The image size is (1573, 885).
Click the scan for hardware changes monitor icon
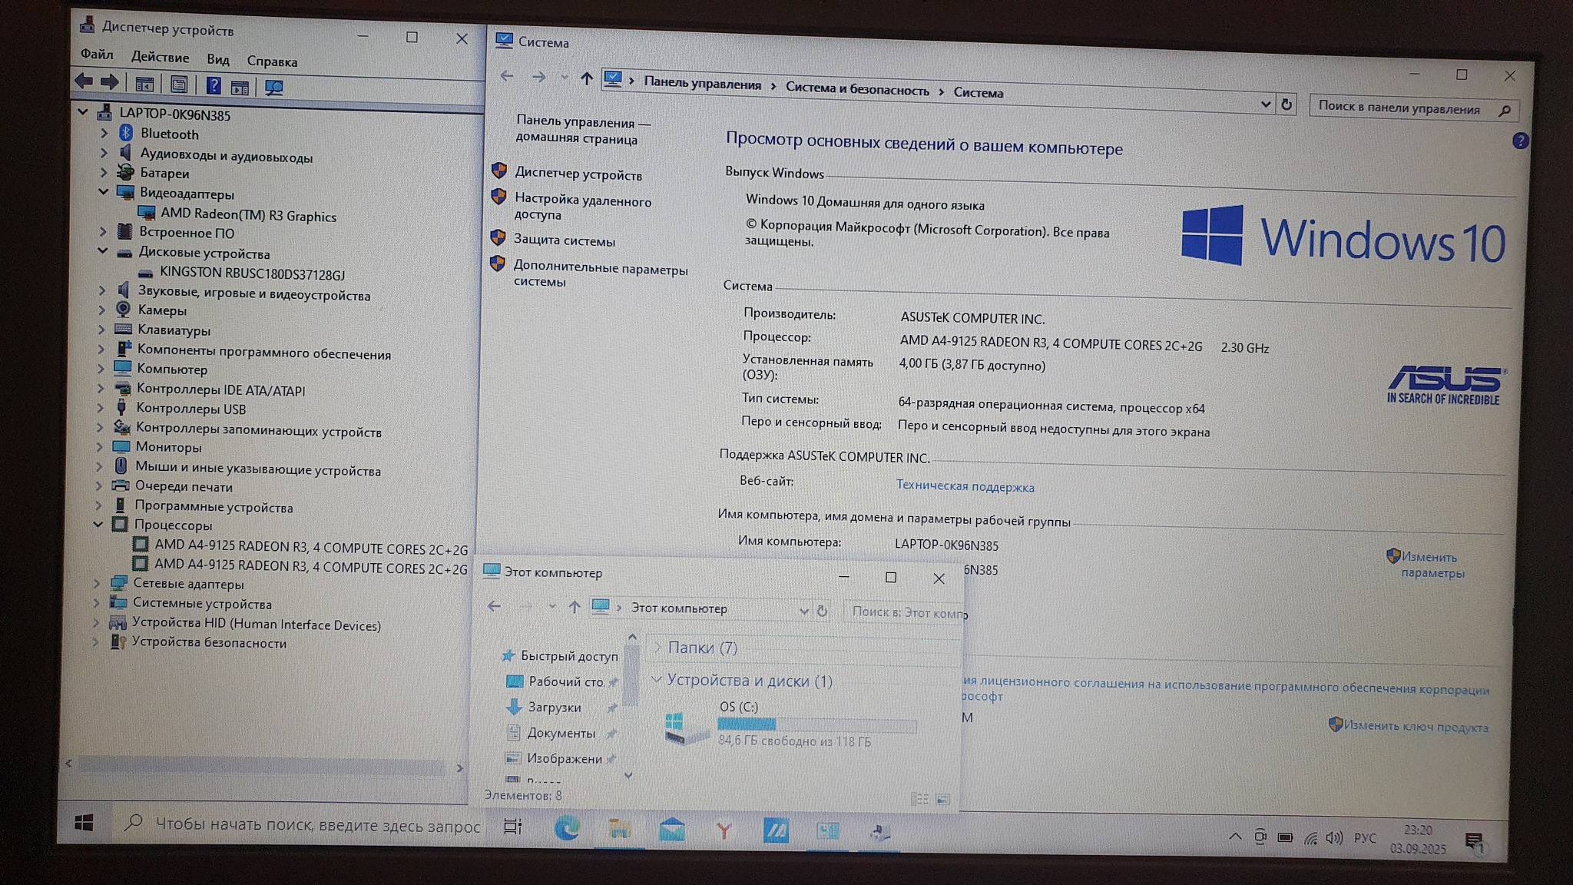tap(273, 87)
